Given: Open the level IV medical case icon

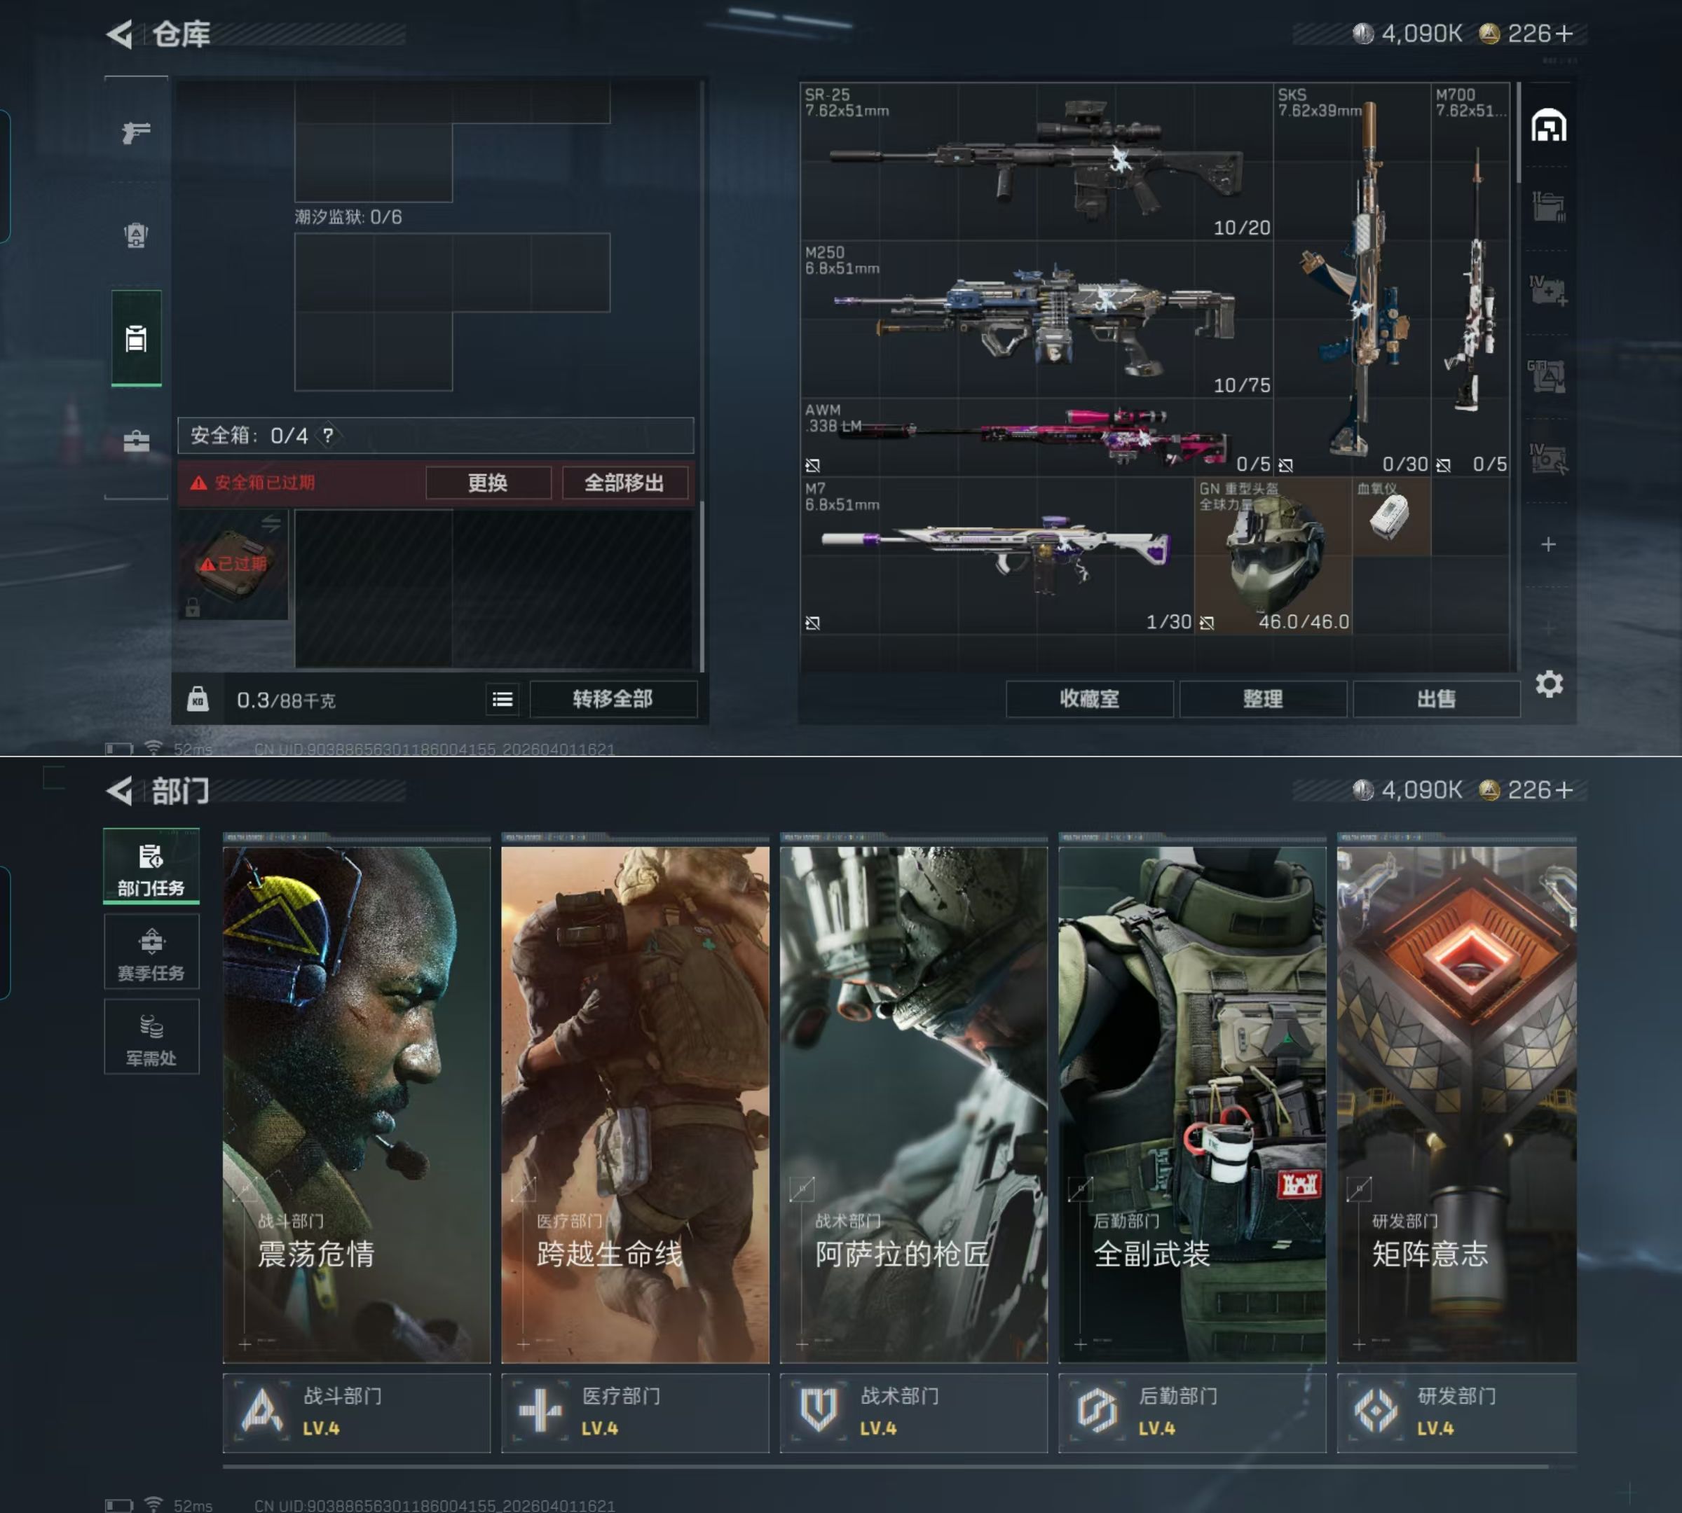Looking at the screenshot, I should pos(1548,290).
